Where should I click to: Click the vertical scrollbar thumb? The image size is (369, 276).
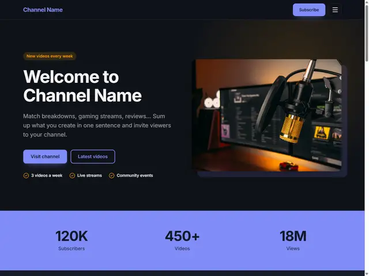(x=367, y=33)
